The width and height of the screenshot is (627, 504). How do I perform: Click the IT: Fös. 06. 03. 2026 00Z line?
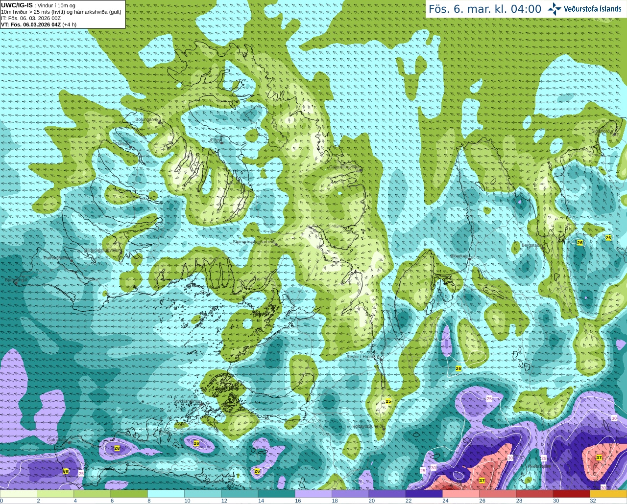pyautogui.click(x=31, y=18)
